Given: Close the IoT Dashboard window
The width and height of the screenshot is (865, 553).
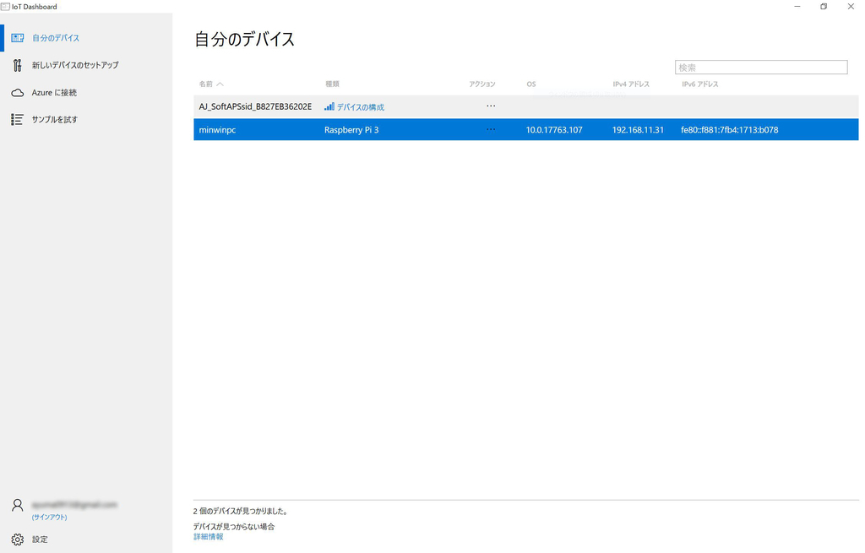Looking at the screenshot, I should [851, 7].
